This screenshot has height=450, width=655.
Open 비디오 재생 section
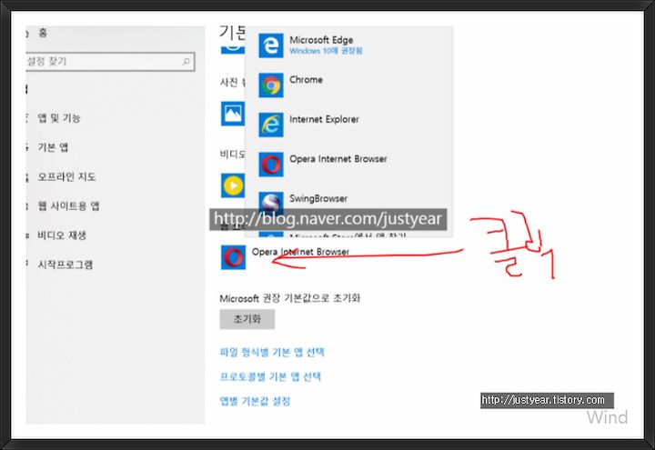[62, 235]
